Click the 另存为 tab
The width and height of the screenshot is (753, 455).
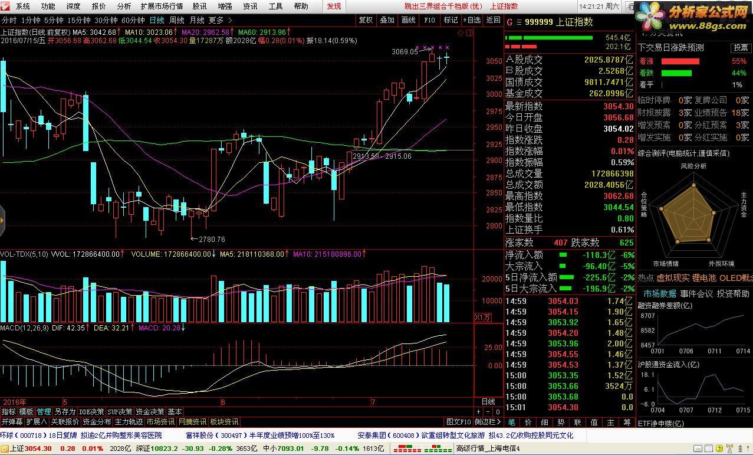[65, 411]
